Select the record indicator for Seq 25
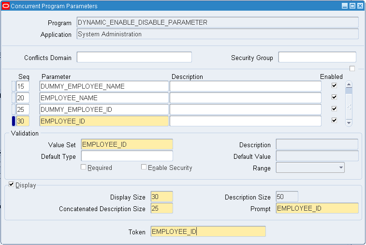Viewport: 366px width, 245px height. coord(14,109)
